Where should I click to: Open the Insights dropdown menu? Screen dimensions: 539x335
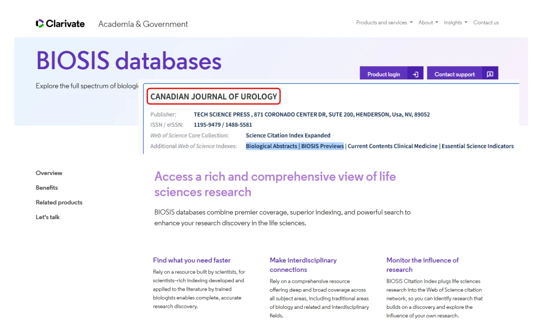456,22
